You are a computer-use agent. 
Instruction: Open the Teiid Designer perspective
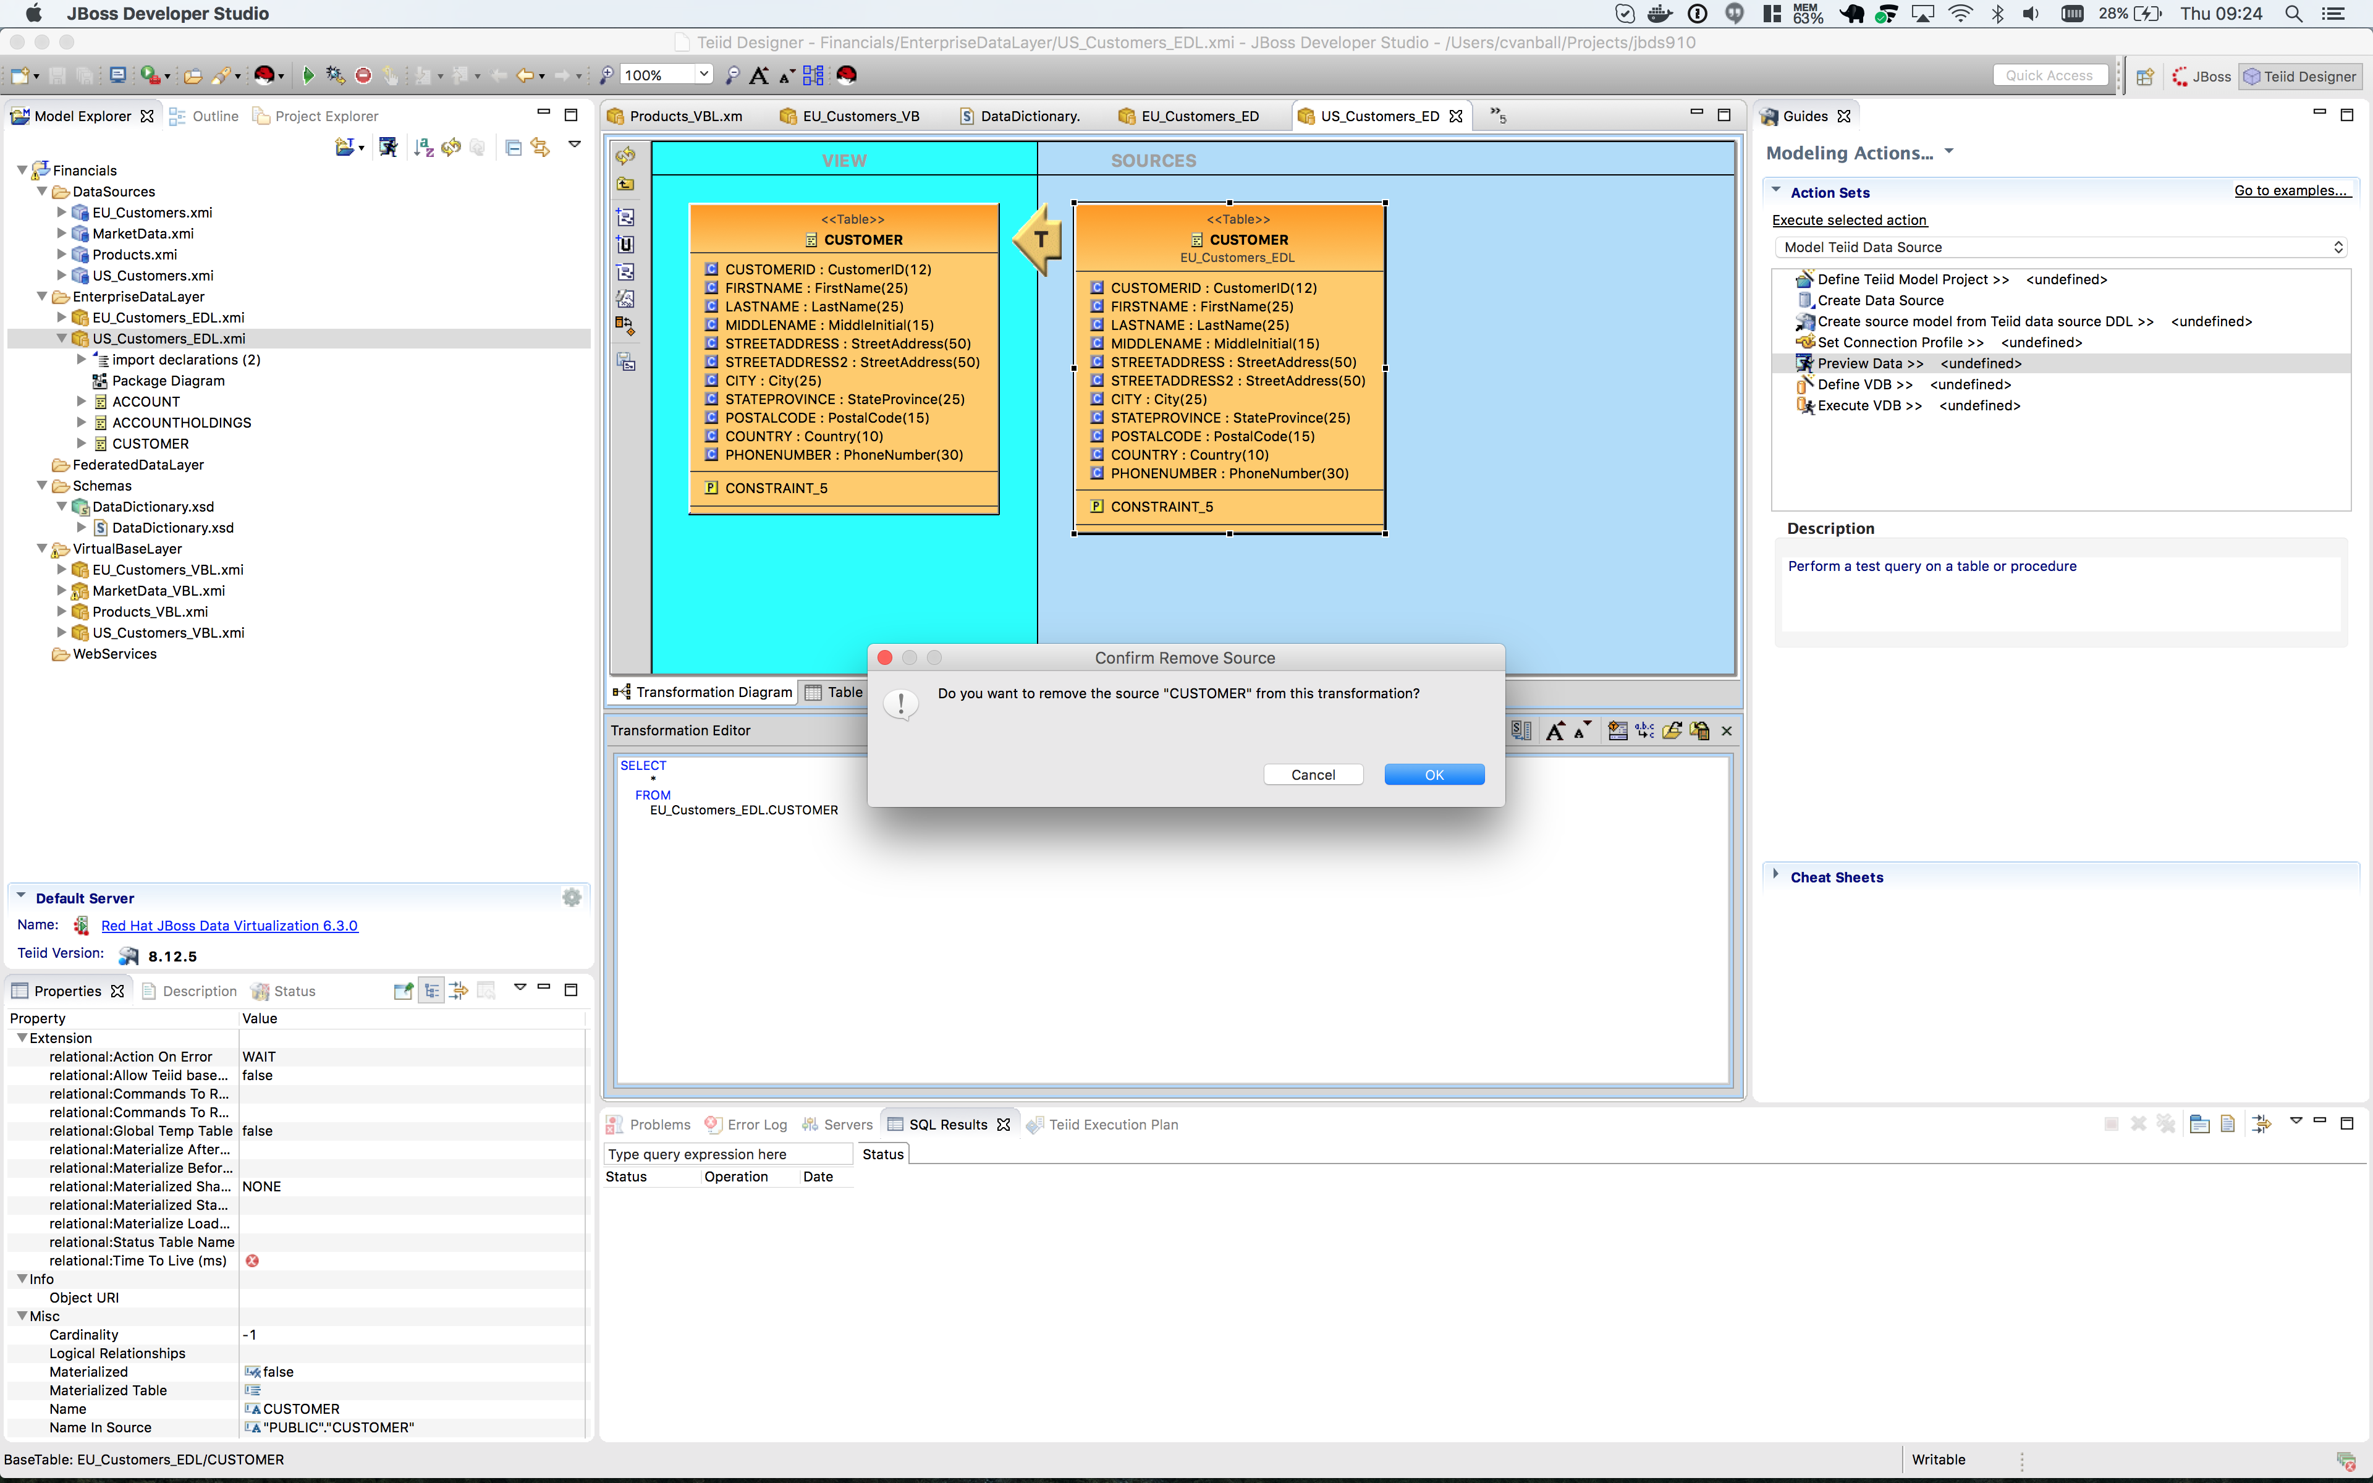pyautogui.click(x=2301, y=77)
